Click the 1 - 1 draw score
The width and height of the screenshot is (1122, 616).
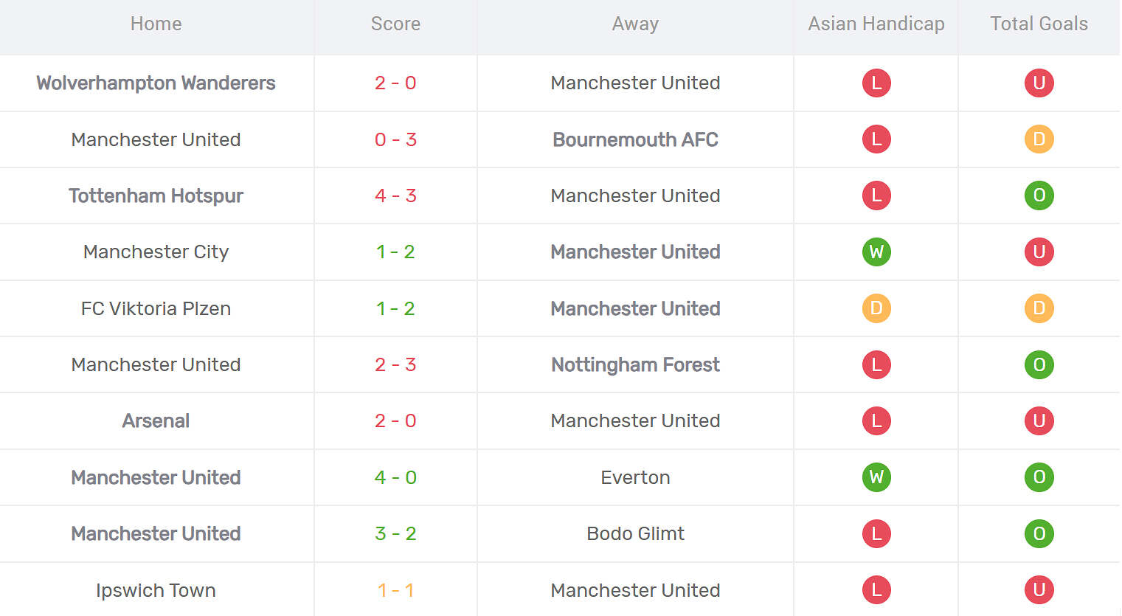coord(395,590)
